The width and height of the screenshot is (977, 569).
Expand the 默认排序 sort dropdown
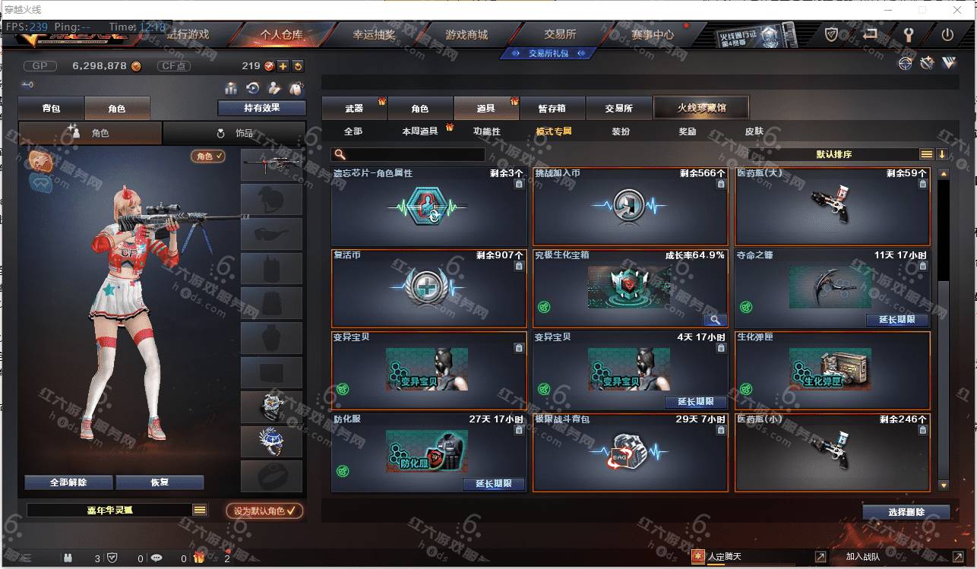[x=927, y=154]
